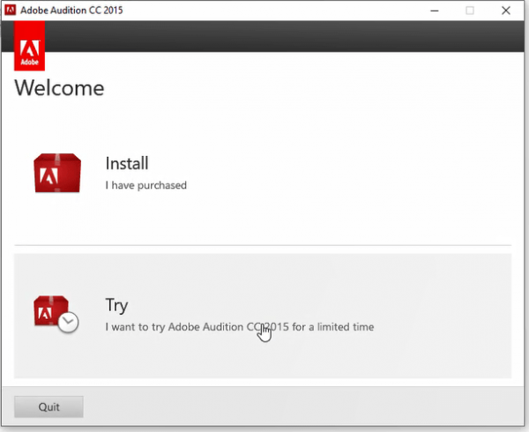Screen dimensions: 529x432
Task: Choose the Try heading text
Action: pos(116,305)
